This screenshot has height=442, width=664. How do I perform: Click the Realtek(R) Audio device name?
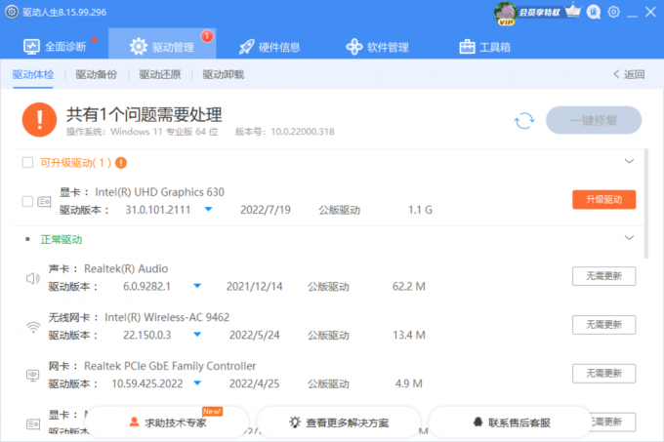point(126,268)
